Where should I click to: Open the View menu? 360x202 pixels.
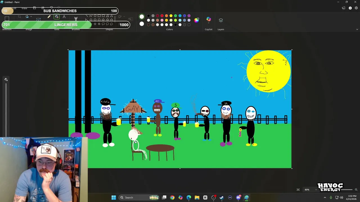[24, 8]
